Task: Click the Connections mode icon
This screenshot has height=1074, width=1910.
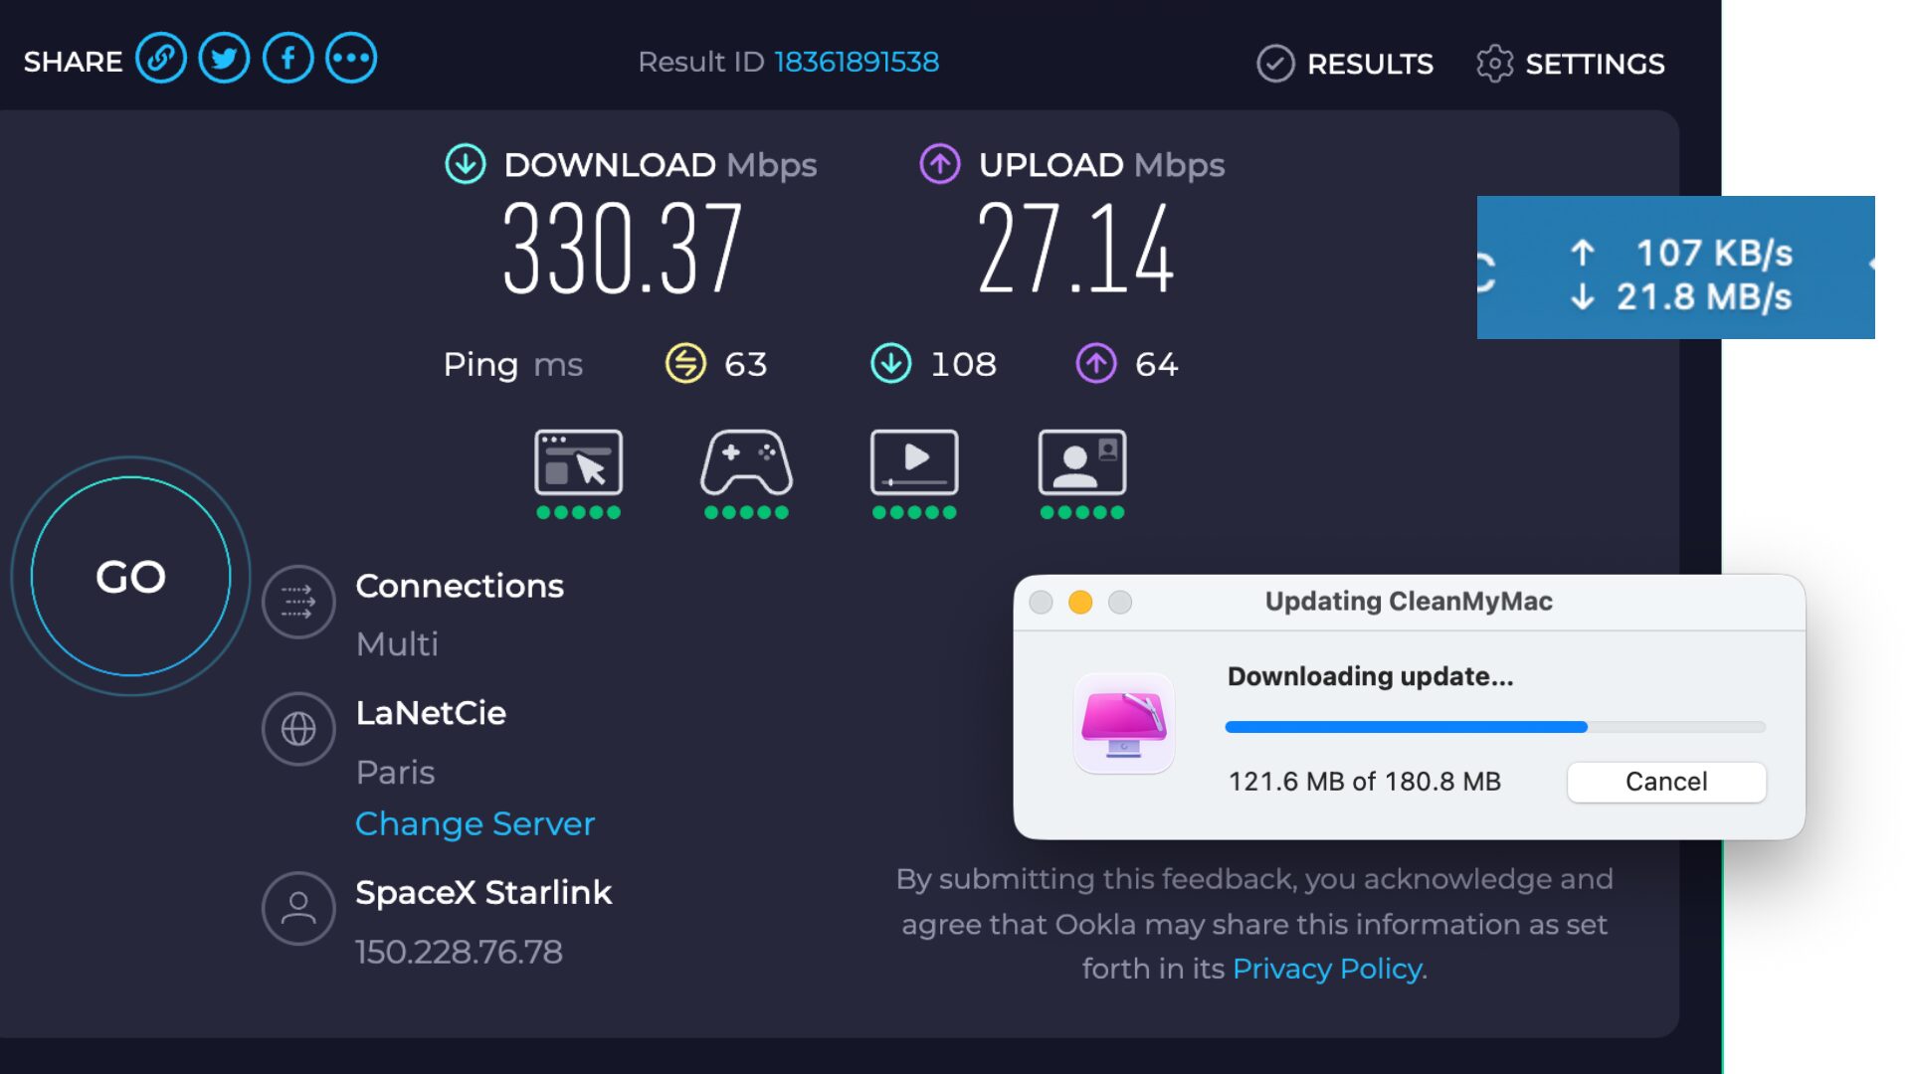Action: (298, 602)
